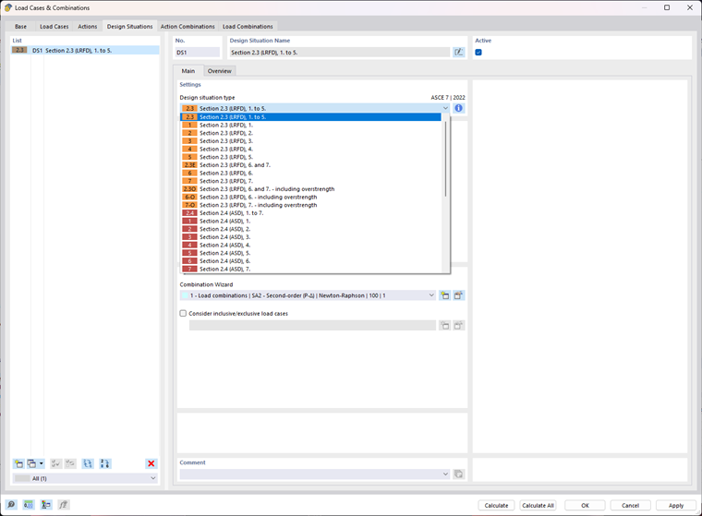This screenshot has width=702, height=516.
Task: Choose 'Section 2.4 (ASD), 2.' option
Action: click(x=310, y=229)
